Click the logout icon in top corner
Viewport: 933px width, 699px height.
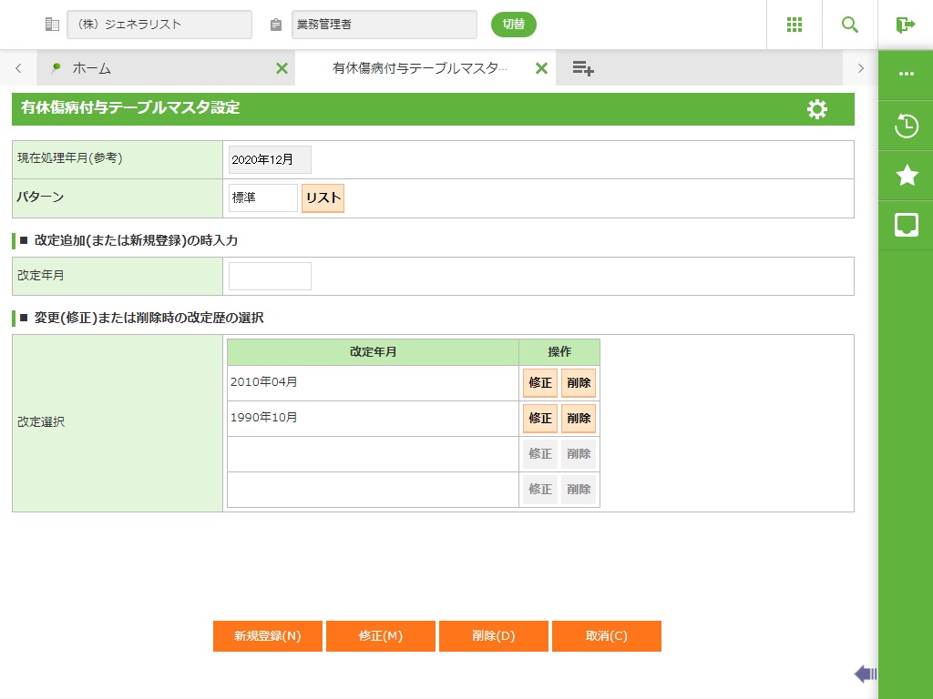[x=905, y=25]
